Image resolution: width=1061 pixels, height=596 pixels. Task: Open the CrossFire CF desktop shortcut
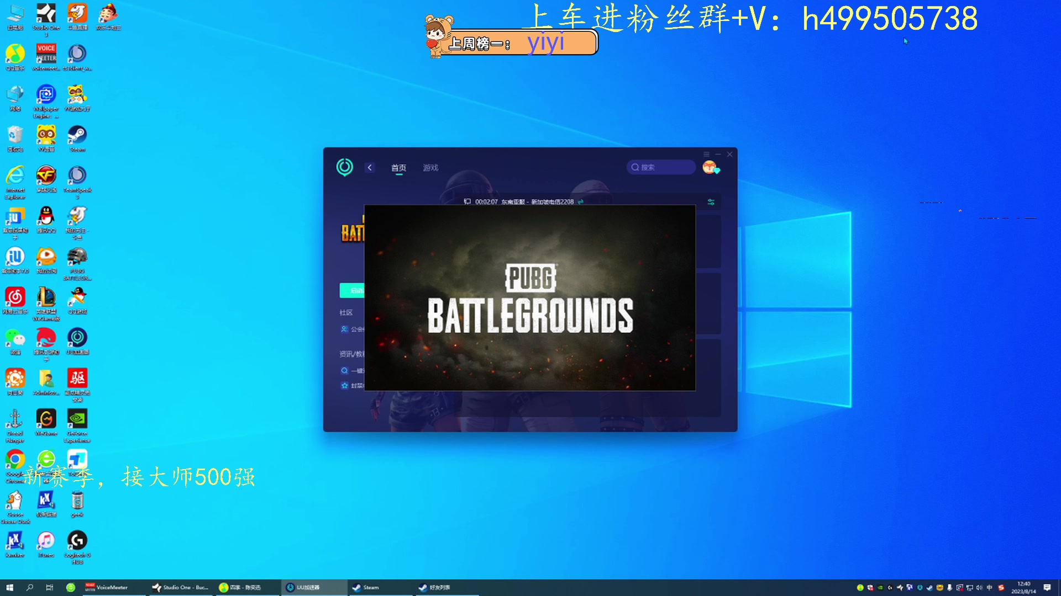(x=46, y=179)
